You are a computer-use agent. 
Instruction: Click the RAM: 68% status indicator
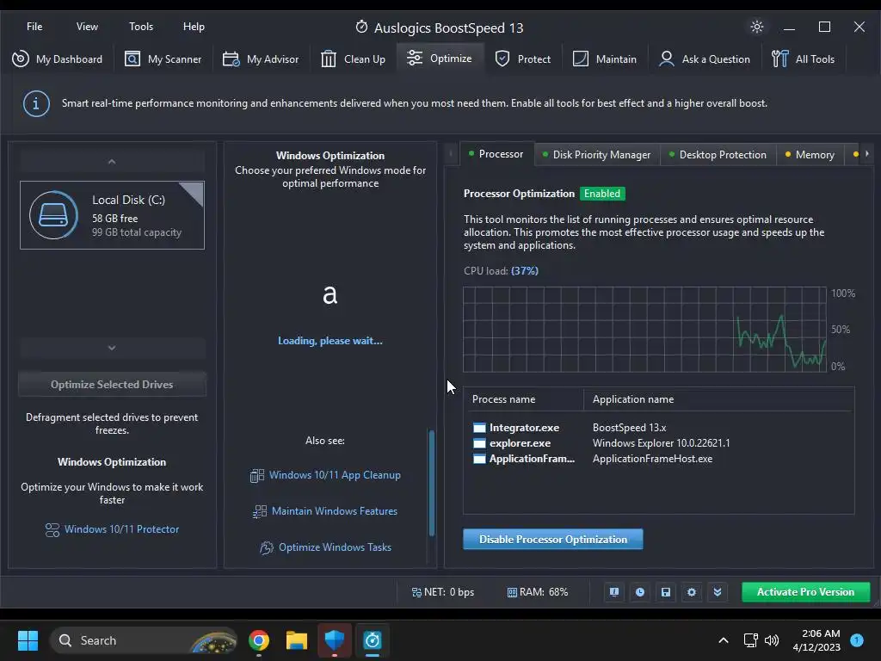click(x=538, y=592)
